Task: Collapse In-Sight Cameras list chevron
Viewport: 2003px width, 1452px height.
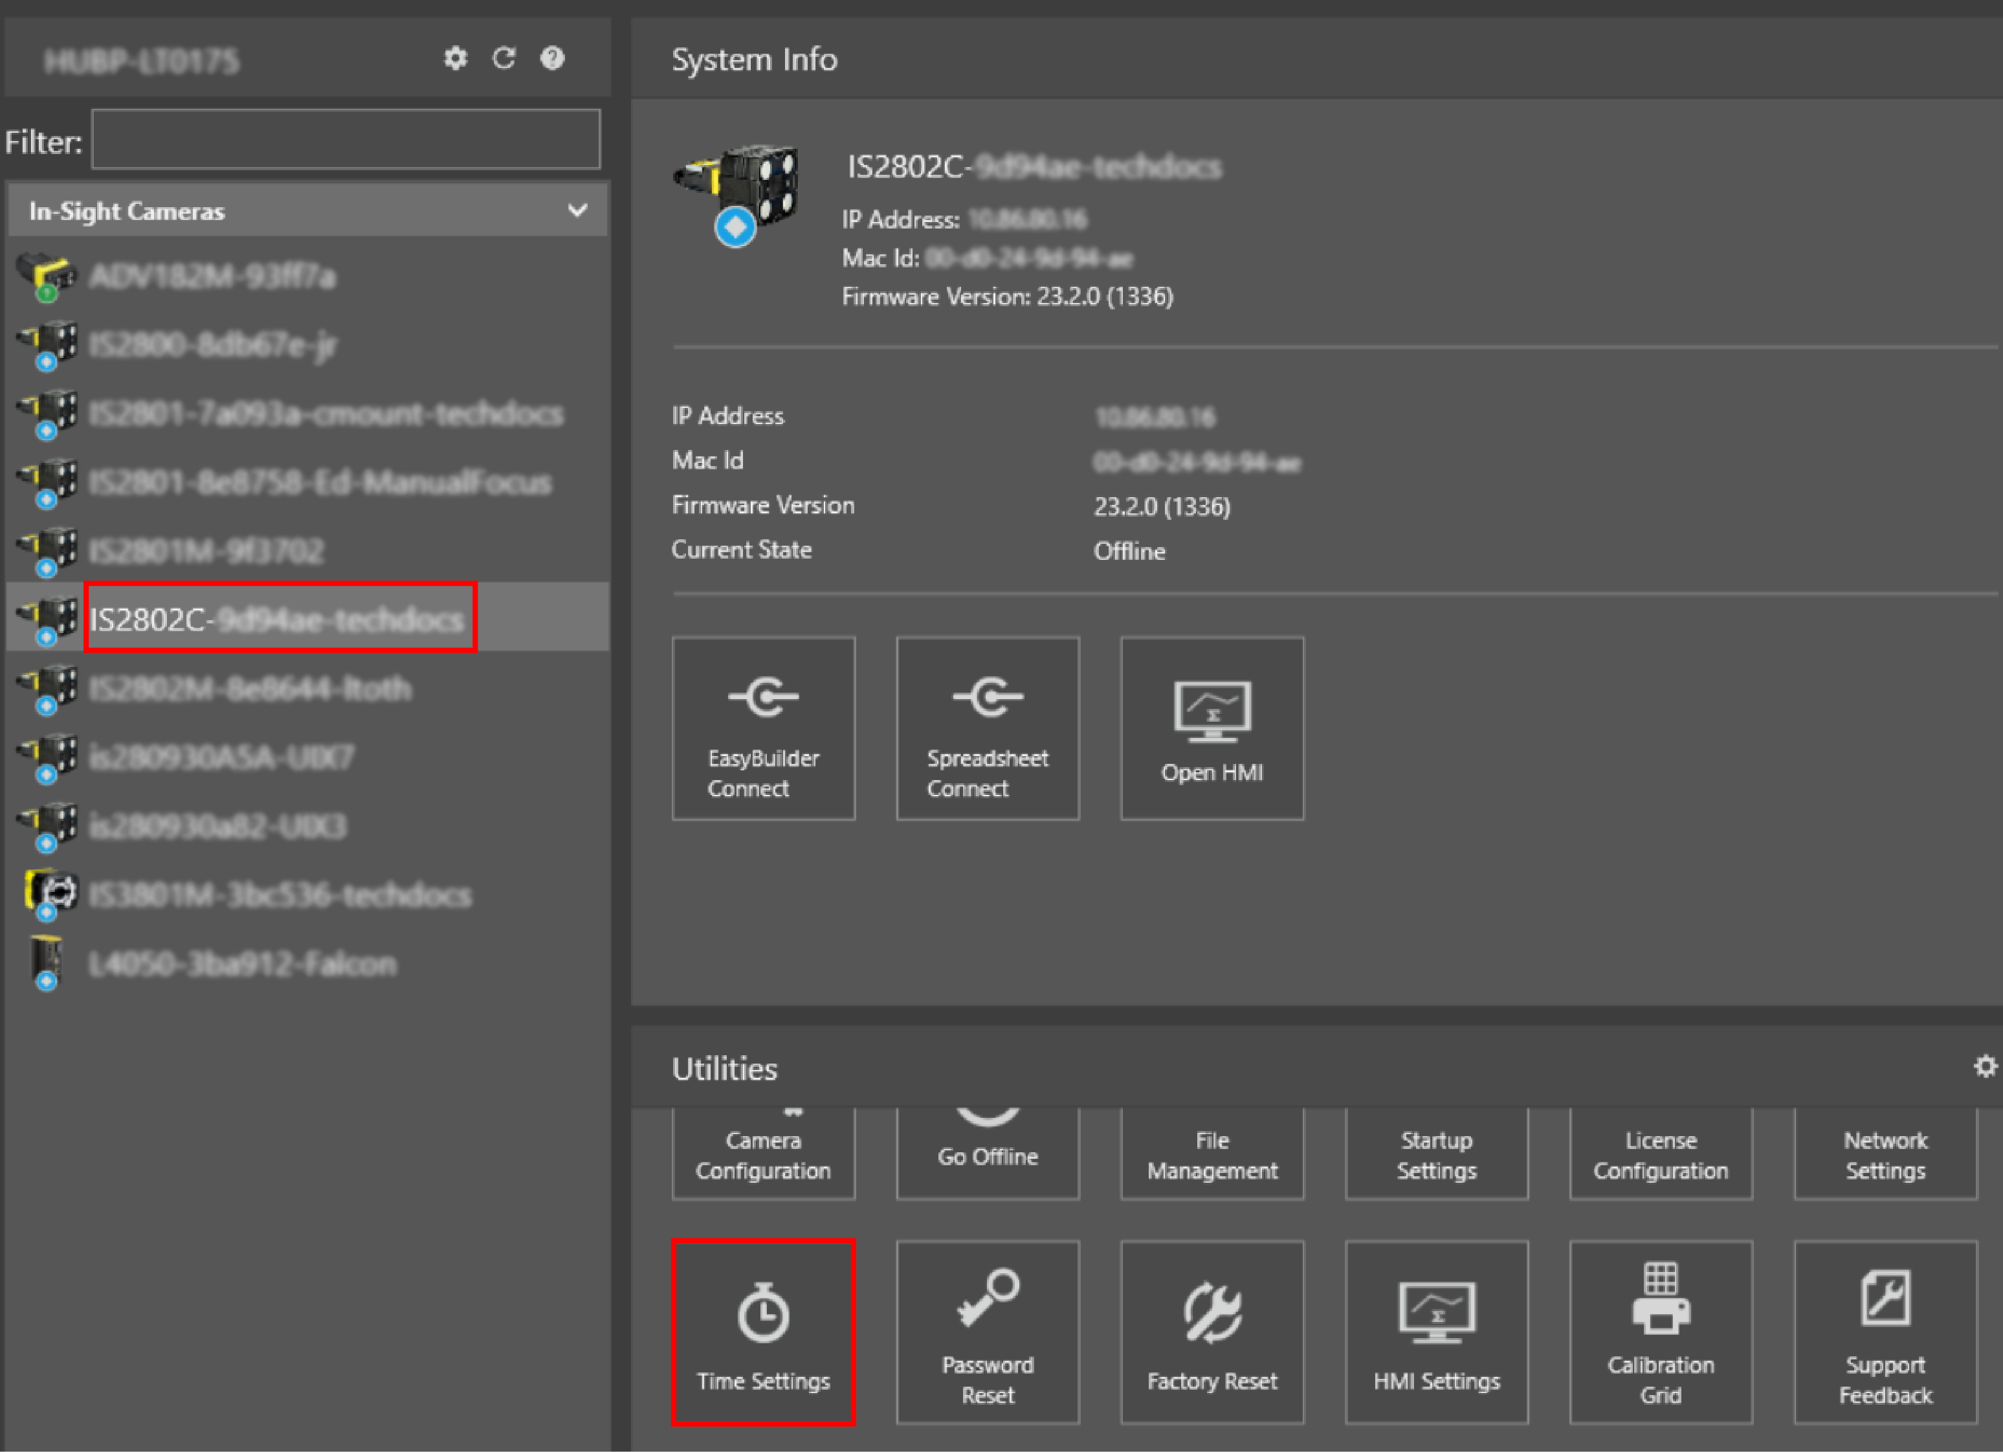Action: [x=577, y=210]
